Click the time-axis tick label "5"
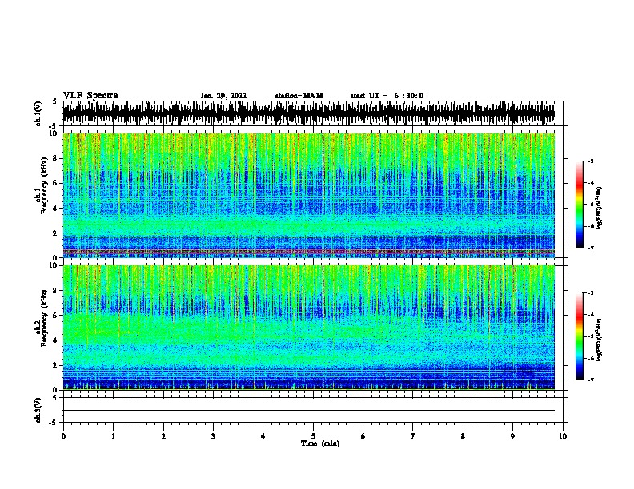The image size is (634, 489). pos(313,436)
